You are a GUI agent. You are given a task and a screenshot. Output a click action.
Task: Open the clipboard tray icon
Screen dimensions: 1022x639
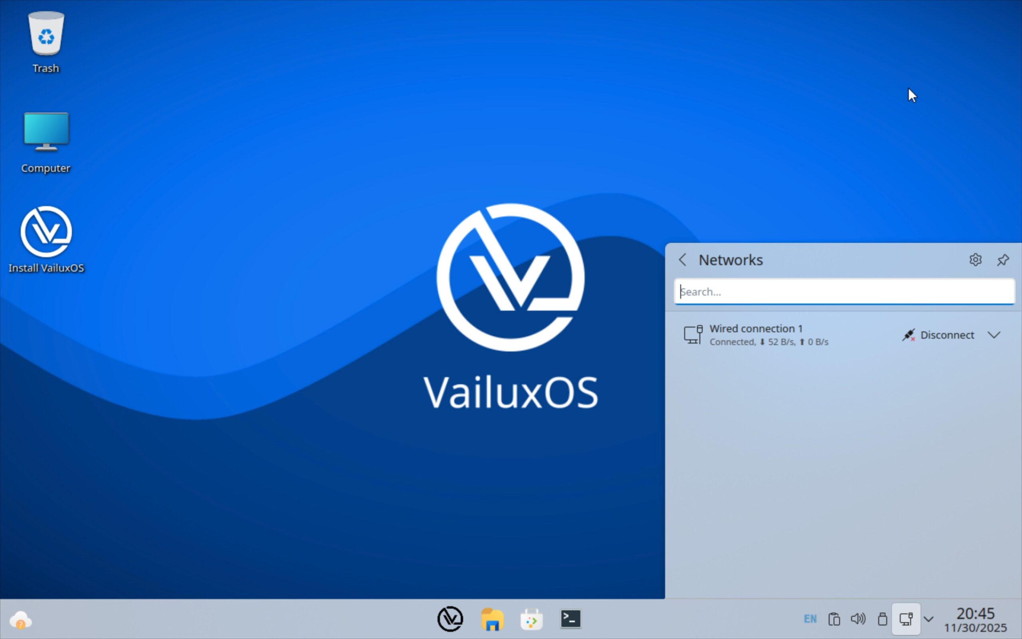[834, 619]
